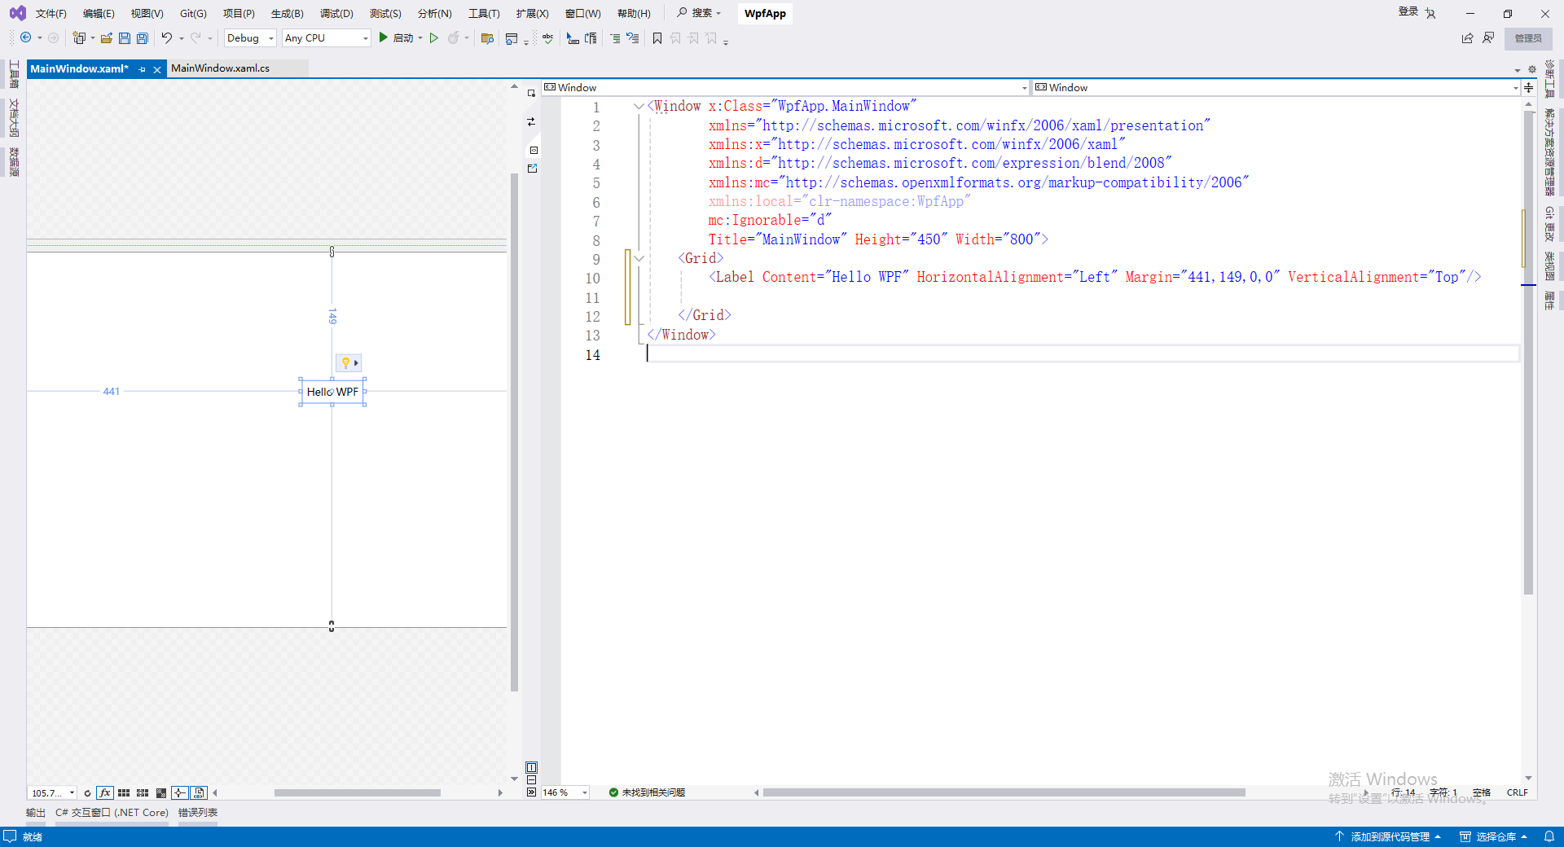This screenshot has width=1564, height=847.
Task: Open the Debug configuration dropdown
Action: tap(250, 38)
